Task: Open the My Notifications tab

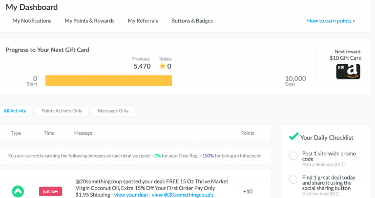Action: pos(32,21)
